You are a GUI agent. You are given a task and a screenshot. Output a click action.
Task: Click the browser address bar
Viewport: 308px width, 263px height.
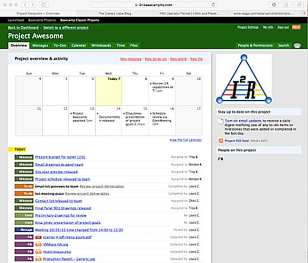[154, 4]
